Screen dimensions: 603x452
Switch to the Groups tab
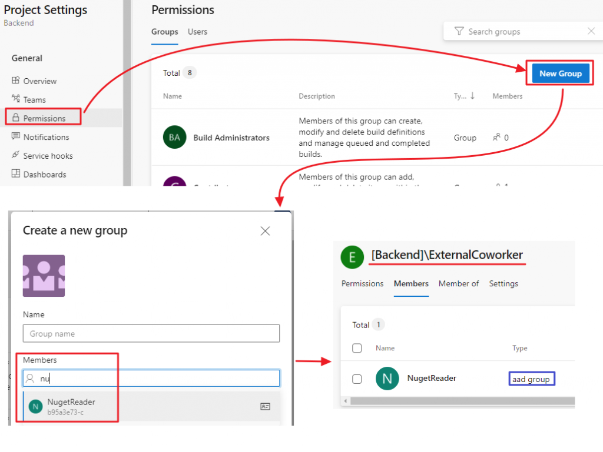pos(165,32)
